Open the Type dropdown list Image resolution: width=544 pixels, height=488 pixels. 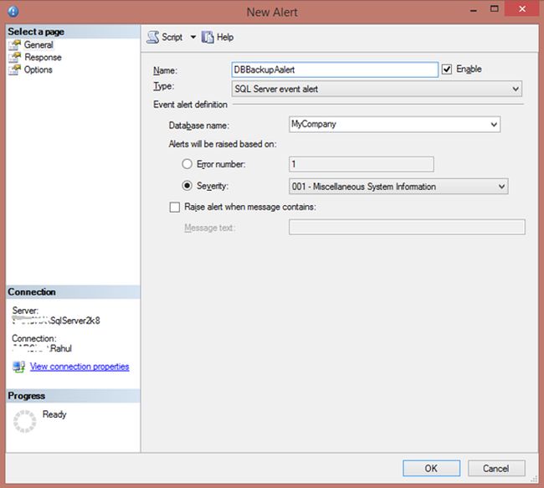pos(377,89)
